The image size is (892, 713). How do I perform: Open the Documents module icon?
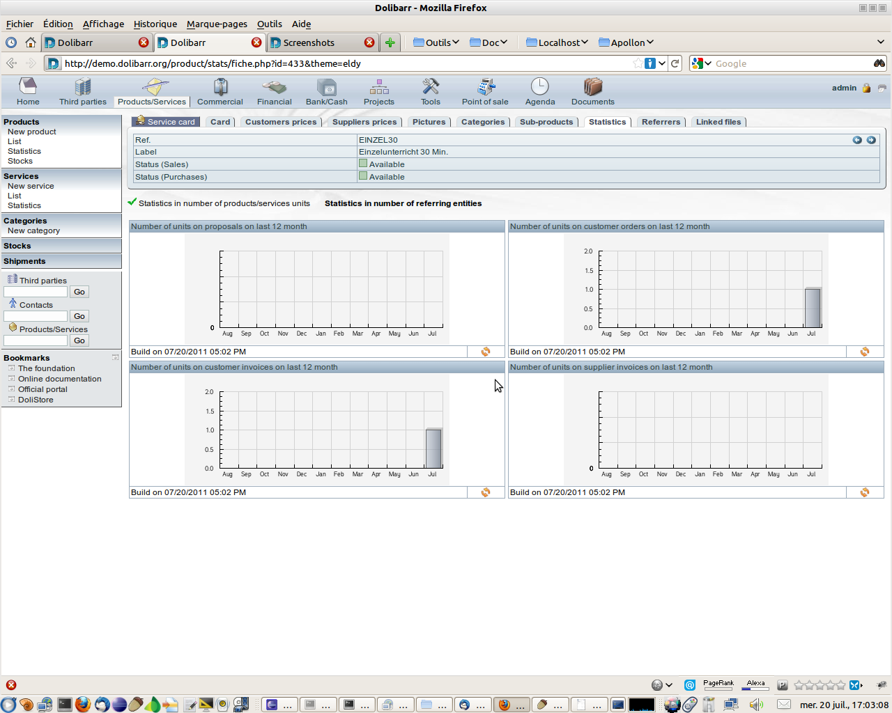592,88
